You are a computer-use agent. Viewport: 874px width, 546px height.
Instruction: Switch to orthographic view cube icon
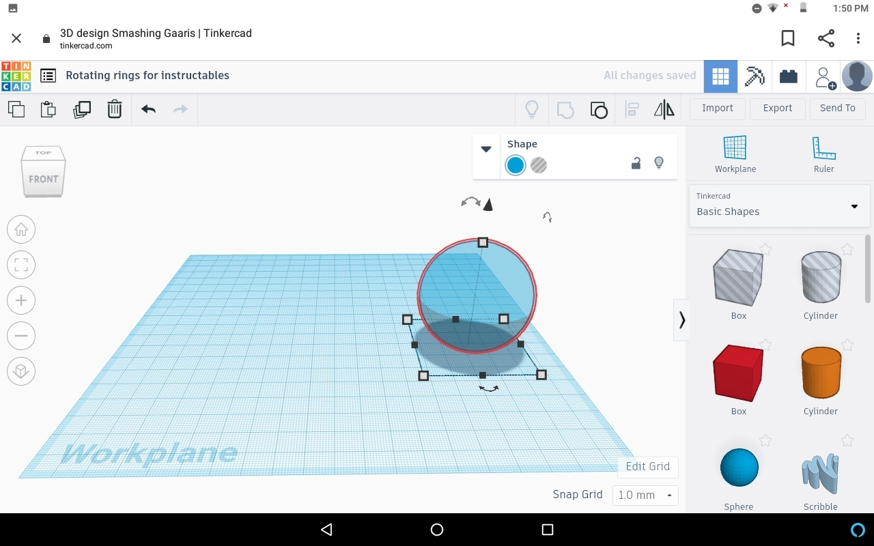[21, 371]
